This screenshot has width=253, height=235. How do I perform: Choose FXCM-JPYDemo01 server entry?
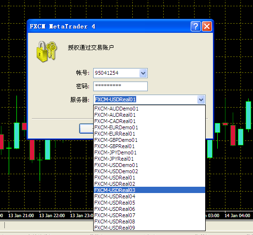tap(149, 152)
